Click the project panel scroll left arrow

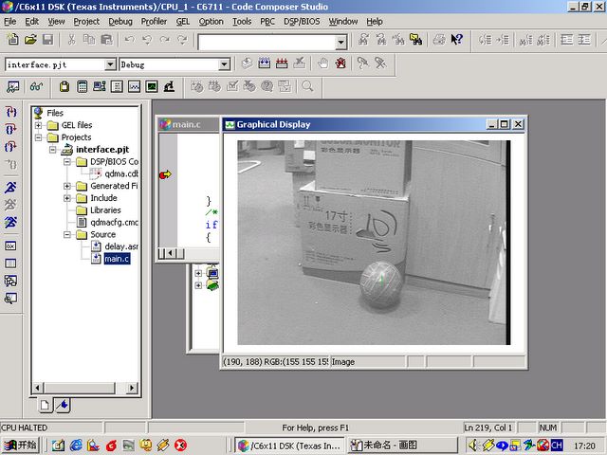[38, 388]
